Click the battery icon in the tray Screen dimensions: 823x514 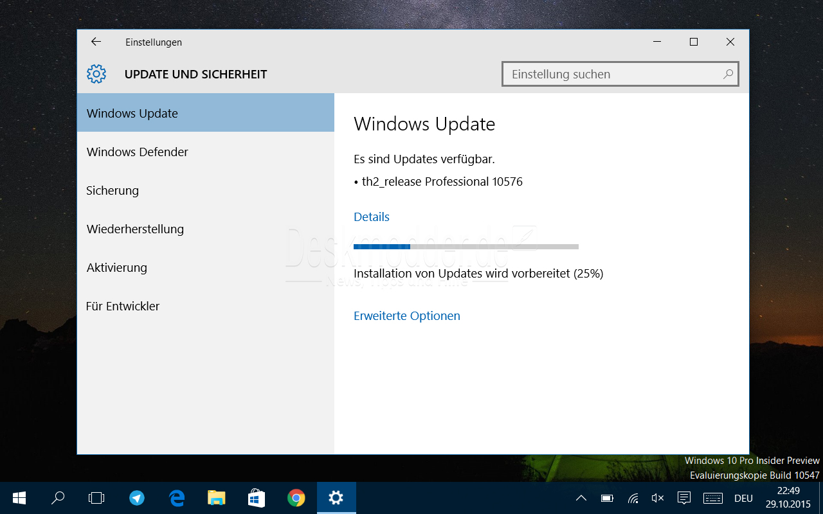[x=607, y=498]
